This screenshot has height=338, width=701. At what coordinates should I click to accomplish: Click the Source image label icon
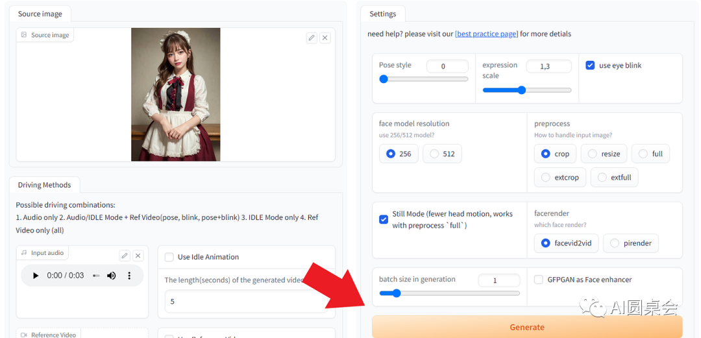point(24,35)
